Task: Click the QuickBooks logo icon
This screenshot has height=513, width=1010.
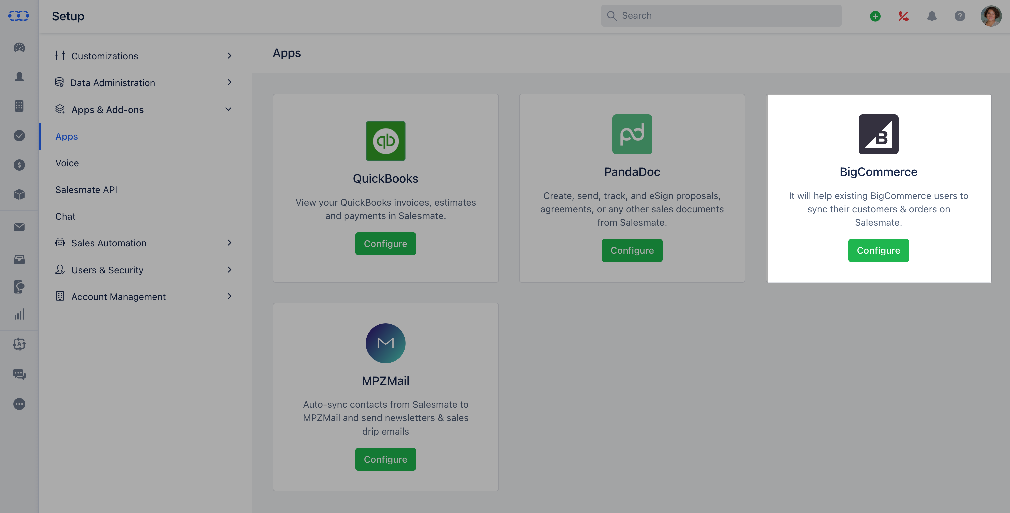Action: [x=385, y=141]
